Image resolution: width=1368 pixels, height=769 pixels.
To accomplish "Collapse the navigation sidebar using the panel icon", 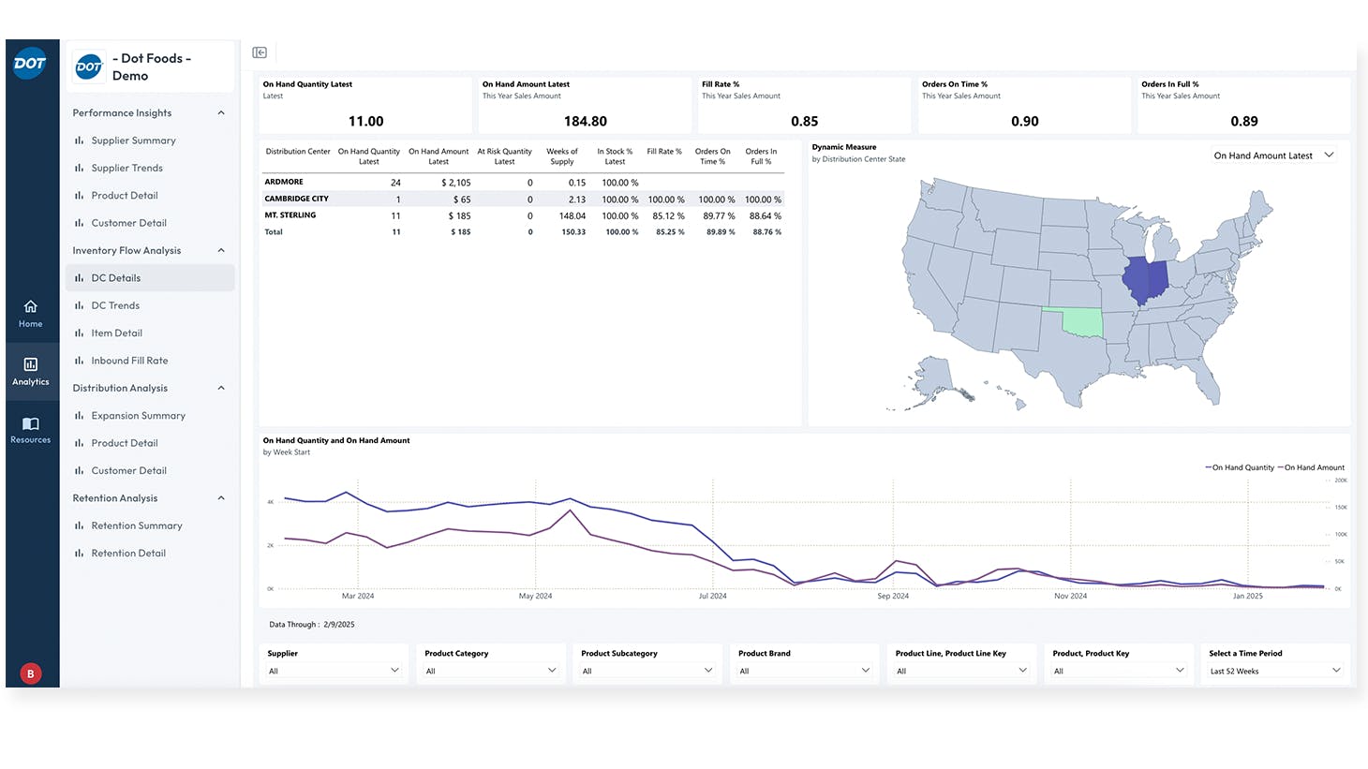I will [260, 52].
